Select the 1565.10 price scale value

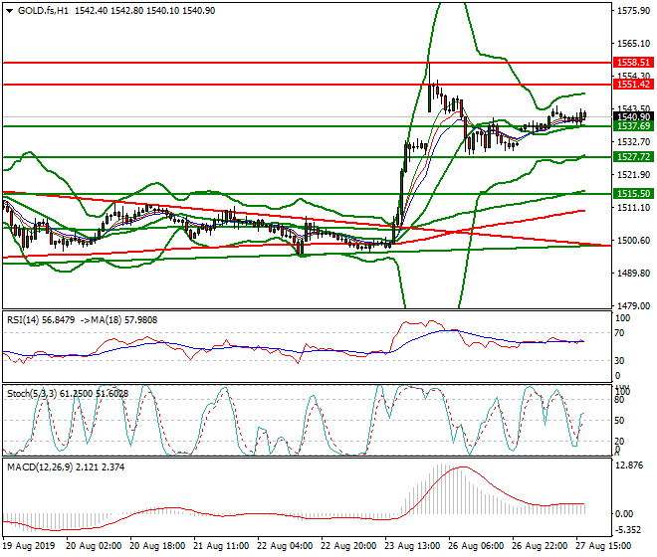point(633,44)
